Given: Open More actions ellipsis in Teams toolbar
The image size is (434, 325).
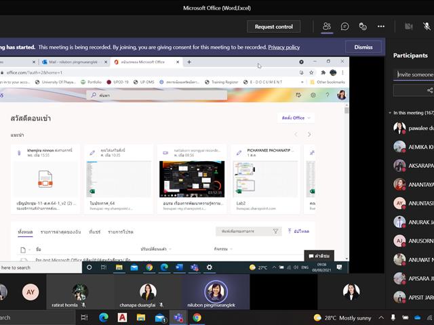Looking at the screenshot, I should [x=381, y=26].
